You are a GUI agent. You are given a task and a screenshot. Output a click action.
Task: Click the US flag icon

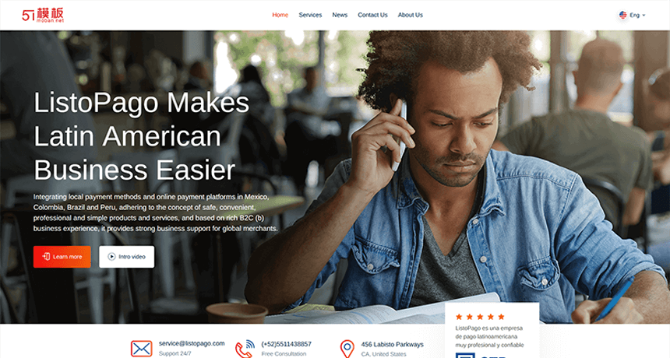(x=623, y=15)
